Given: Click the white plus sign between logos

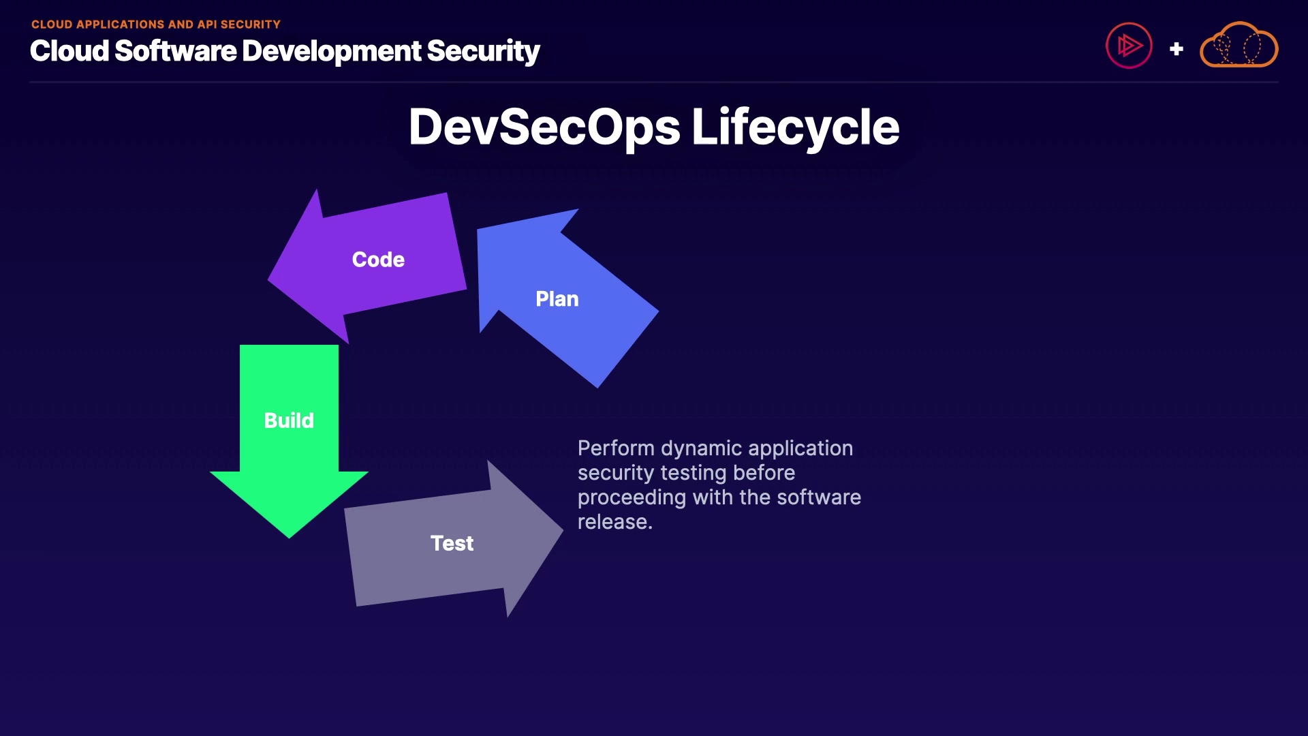Looking at the screenshot, I should tap(1176, 49).
